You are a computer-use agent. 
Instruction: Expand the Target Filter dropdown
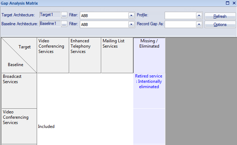tap(131, 16)
